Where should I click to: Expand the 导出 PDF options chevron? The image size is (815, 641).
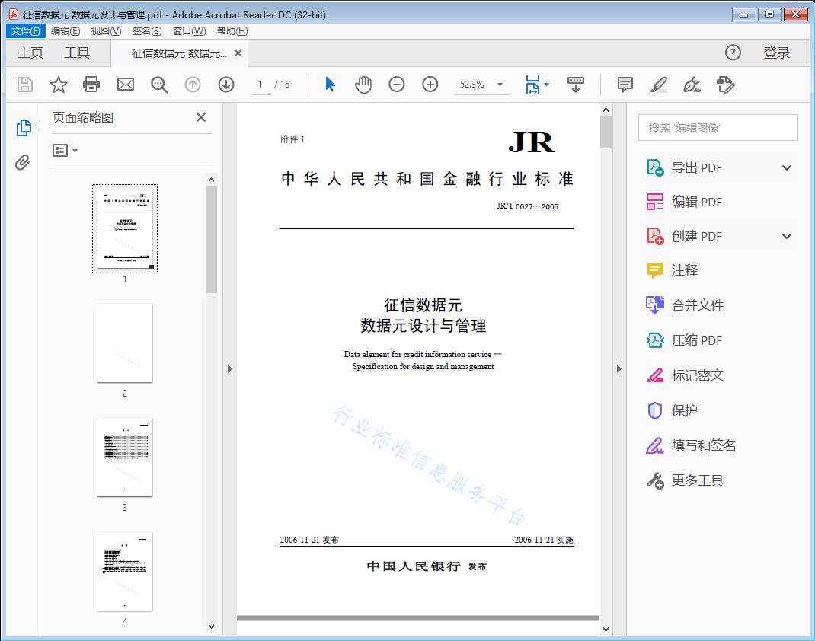[x=786, y=167]
